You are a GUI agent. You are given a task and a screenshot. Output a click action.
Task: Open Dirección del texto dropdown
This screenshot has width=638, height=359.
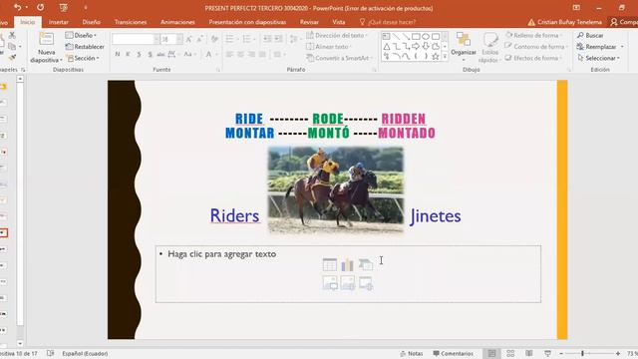tap(337, 36)
